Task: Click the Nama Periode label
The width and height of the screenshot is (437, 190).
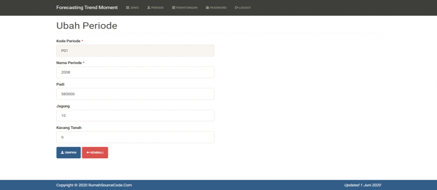Action: coord(70,63)
